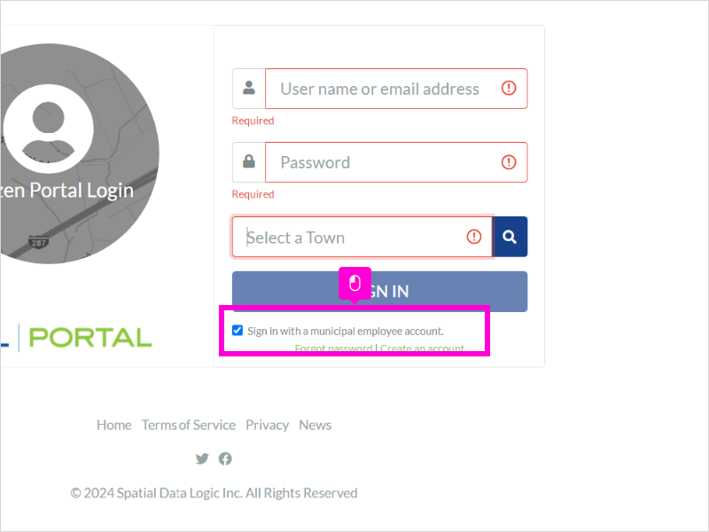The width and height of the screenshot is (709, 532).
Task: Open the Twitter bird icon in footer
Action: pyautogui.click(x=202, y=458)
